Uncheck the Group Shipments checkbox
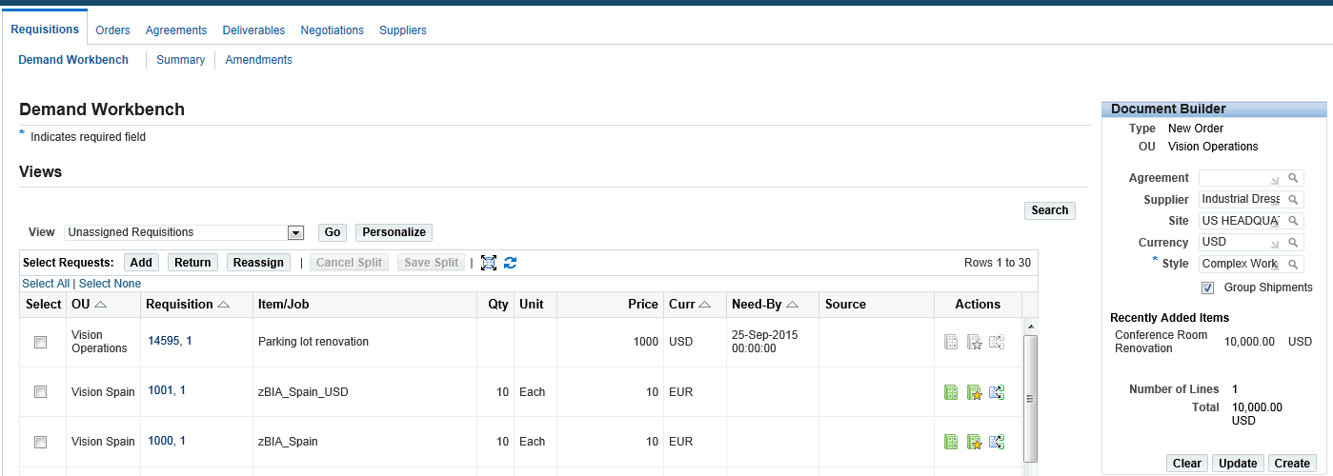Viewport: 1333px width, 476px height. point(1207,288)
